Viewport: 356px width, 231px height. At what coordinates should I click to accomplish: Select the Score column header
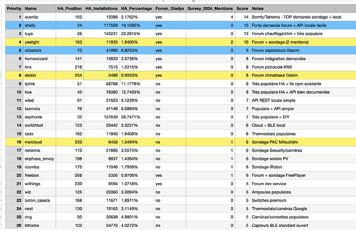coord(242,9)
